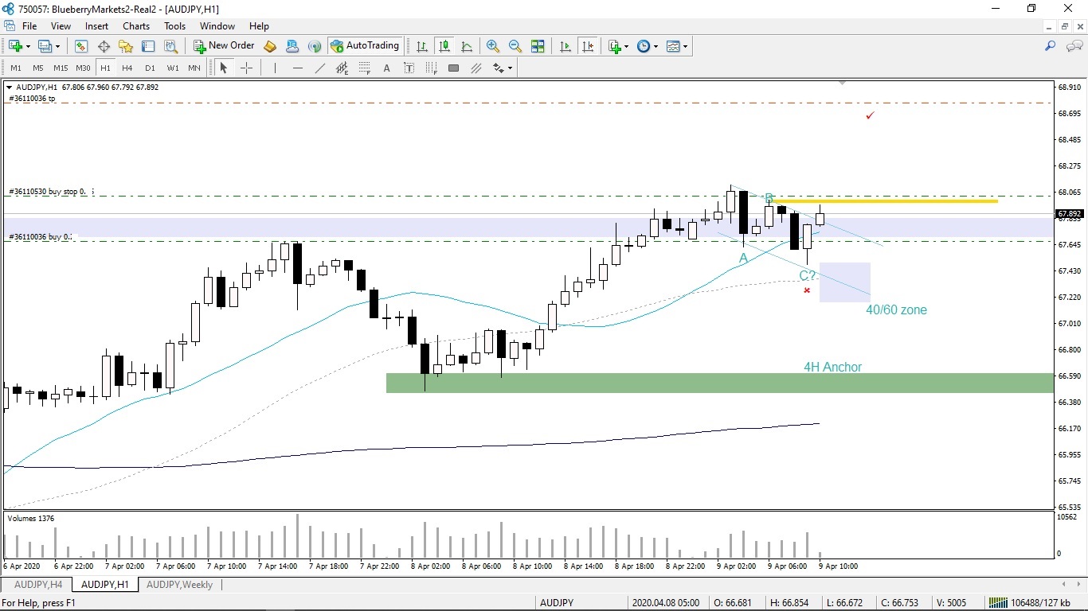The height and width of the screenshot is (611, 1088).
Task: Open the New Chart tool
Action: 15,46
